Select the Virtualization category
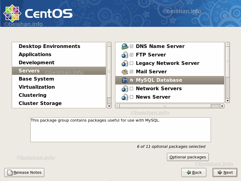Screen dimensions: 241x181 click(37, 87)
